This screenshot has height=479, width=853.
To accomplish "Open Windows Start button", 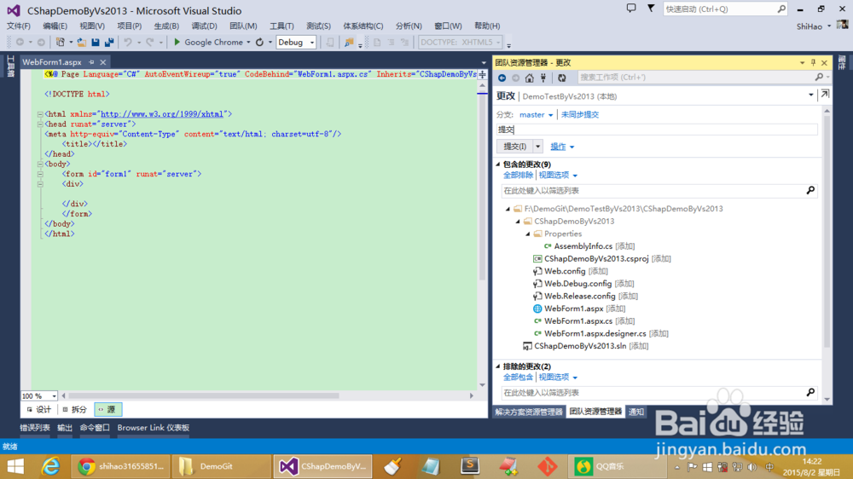I will click(x=15, y=466).
